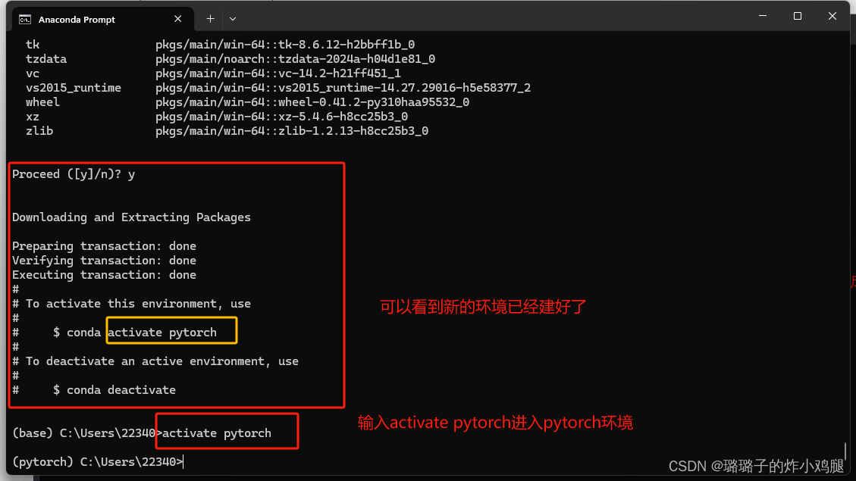
Task: Close the terminal window
Action: [x=832, y=16]
